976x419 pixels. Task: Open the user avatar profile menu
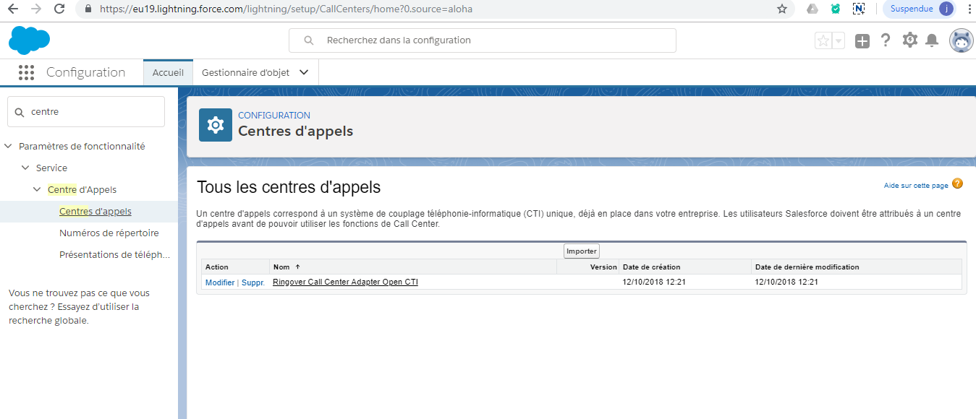point(962,40)
